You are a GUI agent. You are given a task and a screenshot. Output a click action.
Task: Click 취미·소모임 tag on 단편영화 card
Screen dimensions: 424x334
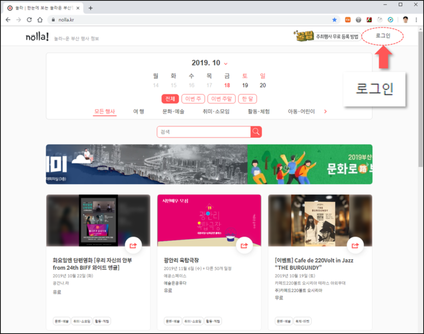coord(82,321)
